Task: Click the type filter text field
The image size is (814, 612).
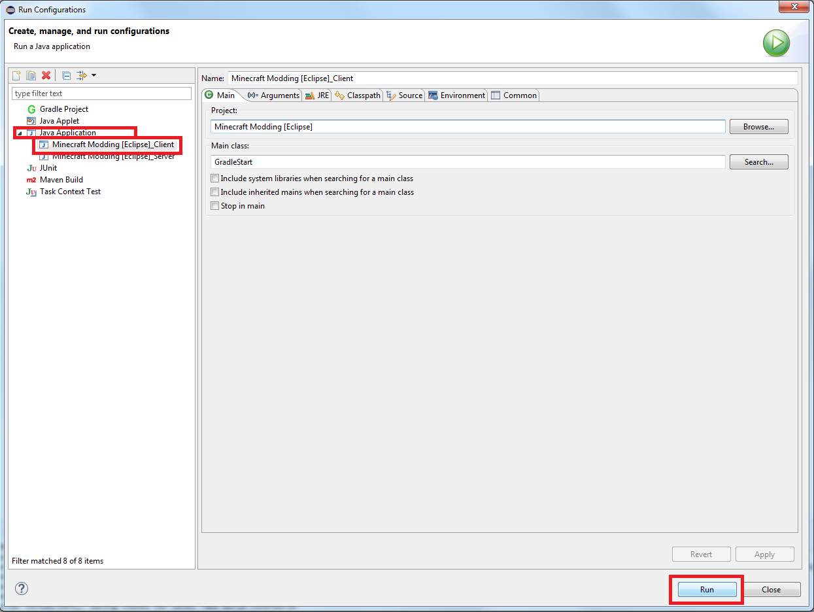Action: coord(101,93)
